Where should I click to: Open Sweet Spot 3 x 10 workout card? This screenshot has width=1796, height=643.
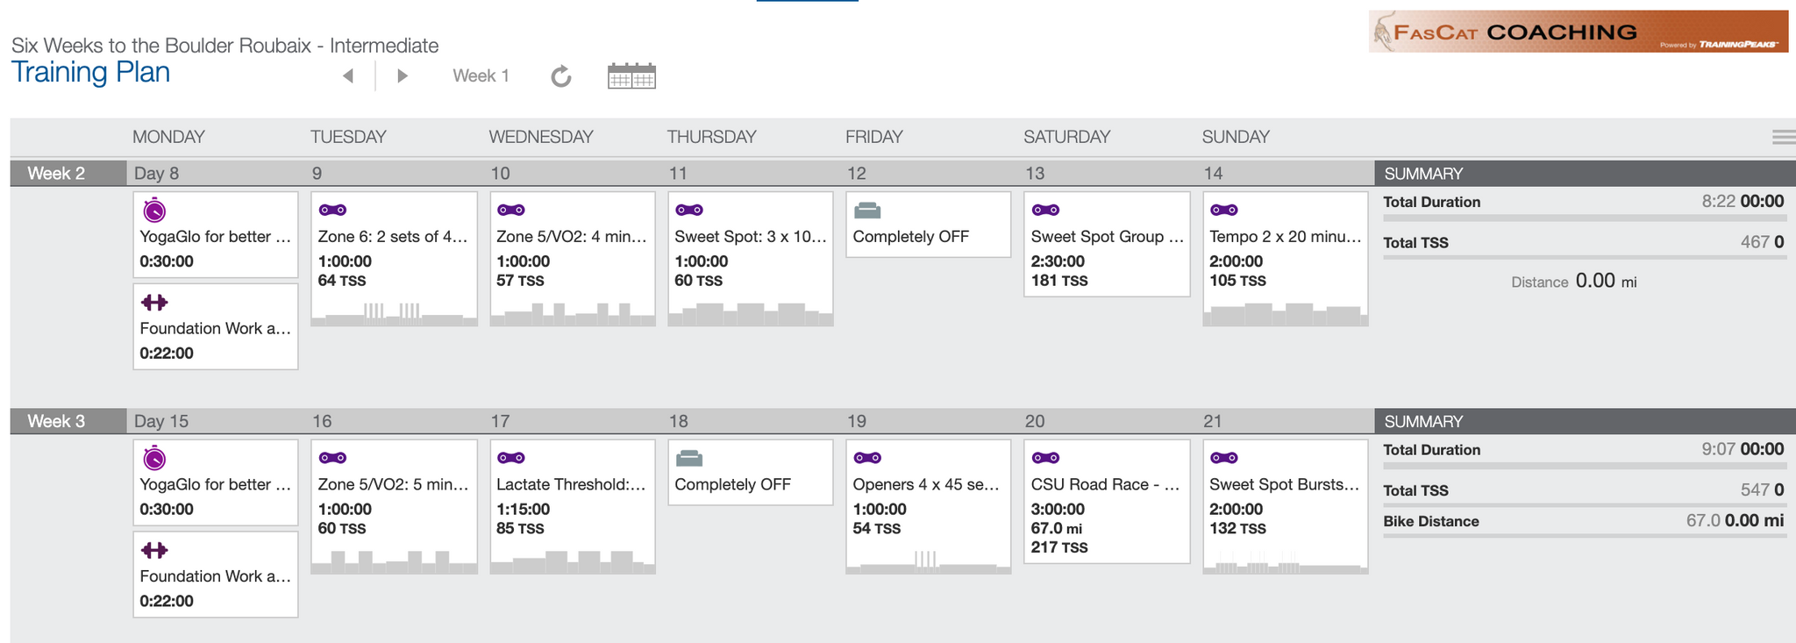pos(751,259)
